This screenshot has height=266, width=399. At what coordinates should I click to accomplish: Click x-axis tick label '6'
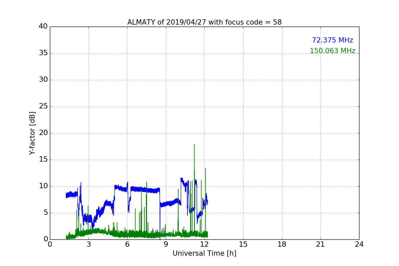127,244
